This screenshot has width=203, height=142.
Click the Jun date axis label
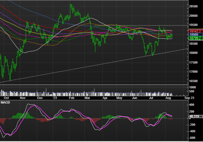coord(135,98)
